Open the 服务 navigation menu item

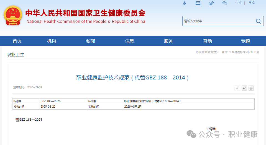[x=168, y=41]
